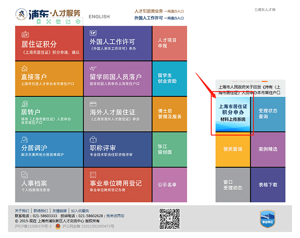
Task: Select the orange active carousel indicator
Action: click(x=265, y=81)
